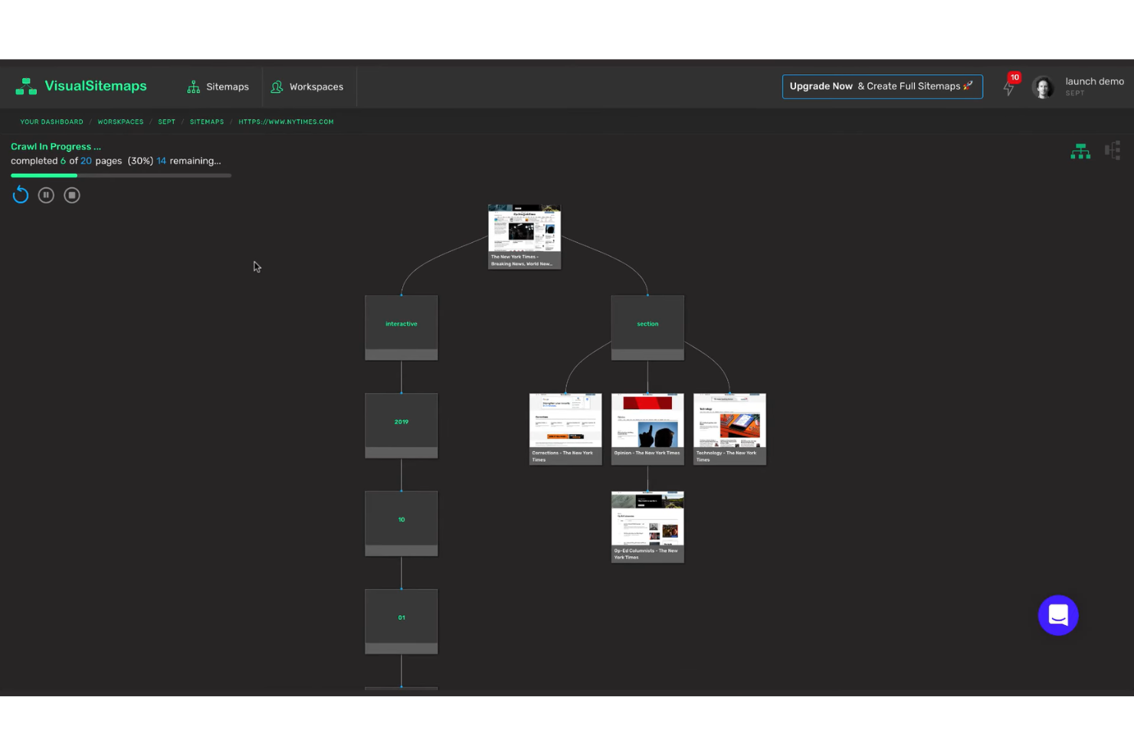Restart the crawl with the refresh icon

click(x=21, y=195)
